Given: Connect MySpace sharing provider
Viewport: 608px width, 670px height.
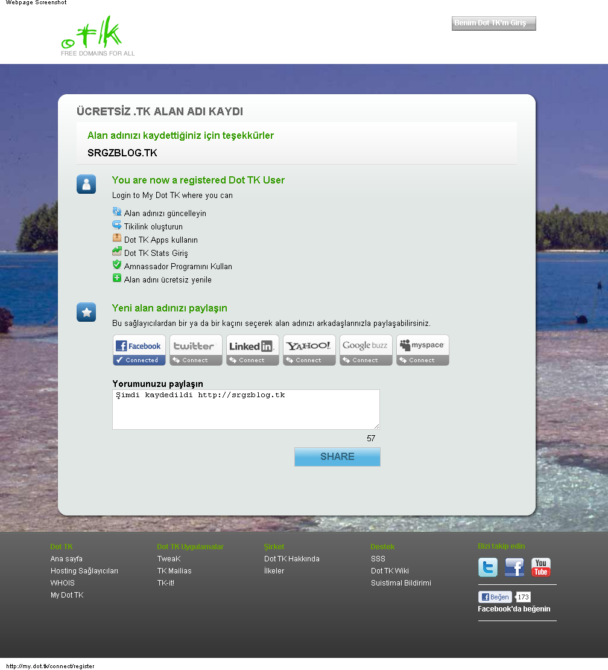Looking at the screenshot, I should click(x=423, y=350).
